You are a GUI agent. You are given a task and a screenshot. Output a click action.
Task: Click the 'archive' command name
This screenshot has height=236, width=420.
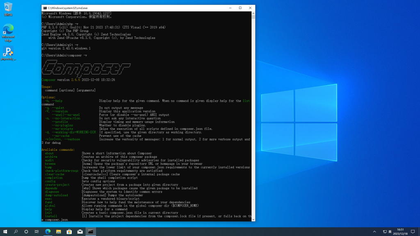pyautogui.click(x=51, y=157)
